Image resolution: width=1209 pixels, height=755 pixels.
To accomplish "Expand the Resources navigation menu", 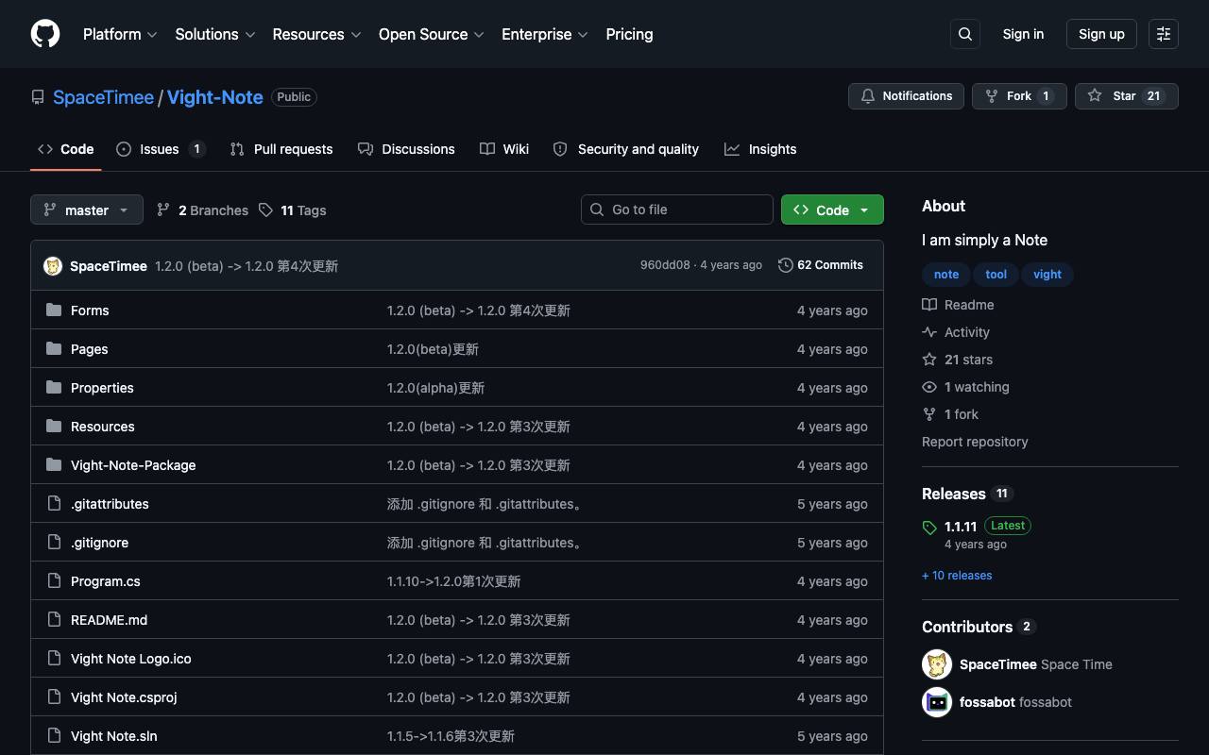I will (x=317, y=34).
